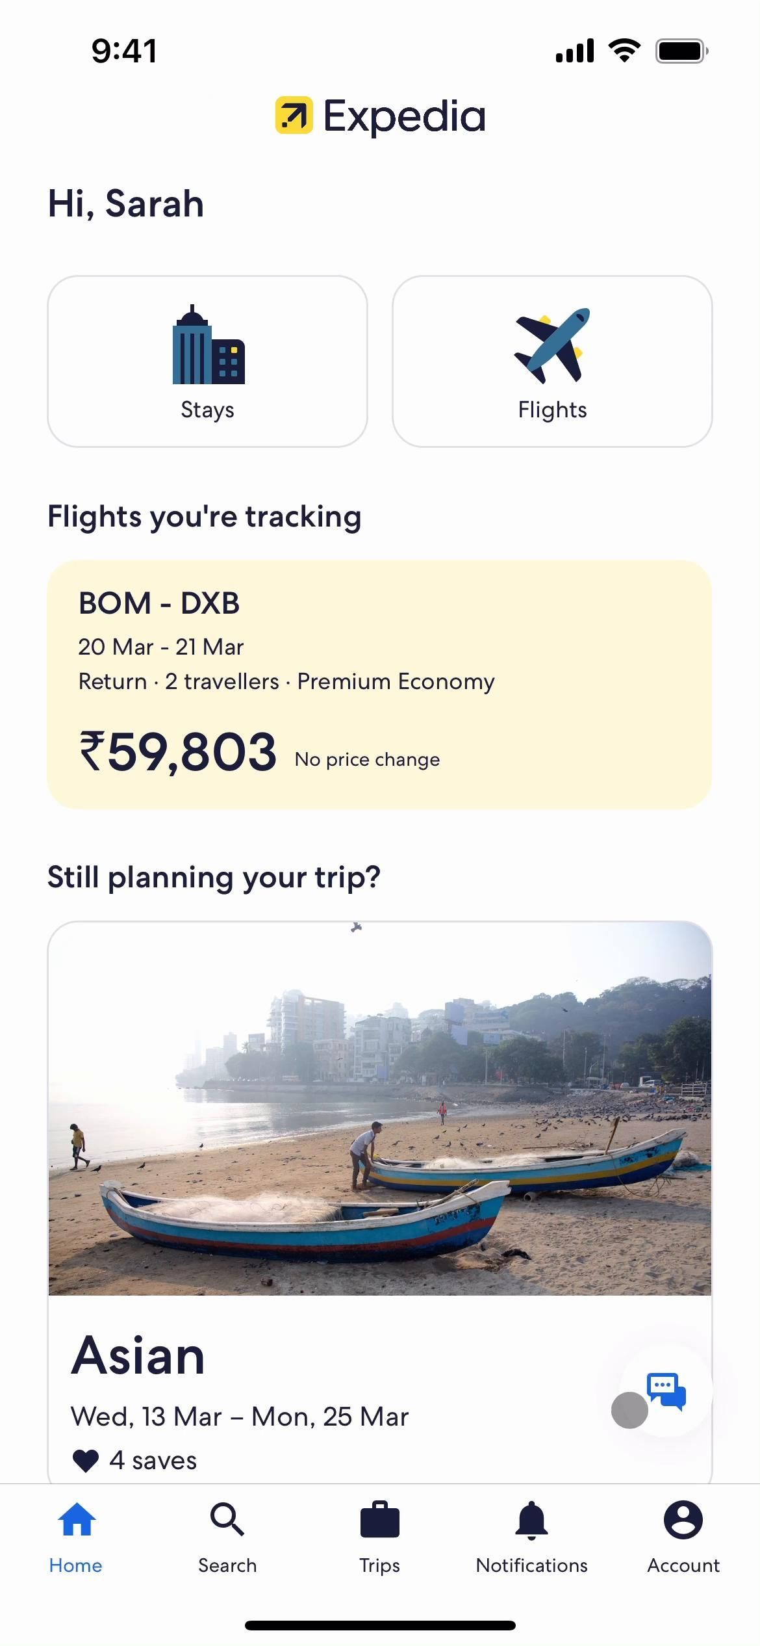Tap the Wed, 13 Mar – Mon, 25 Mar dates
The image size is (760, 1646).
(239, 1417)
